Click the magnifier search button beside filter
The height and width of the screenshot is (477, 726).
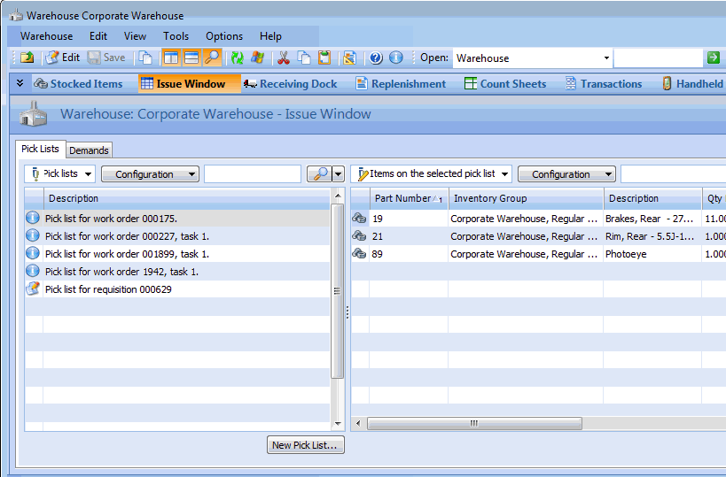(319, 174)
